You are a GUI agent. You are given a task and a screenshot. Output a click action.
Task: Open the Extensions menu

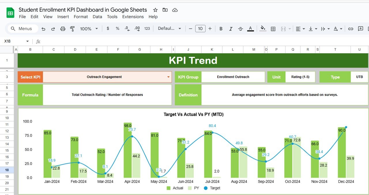coord(133,17)
